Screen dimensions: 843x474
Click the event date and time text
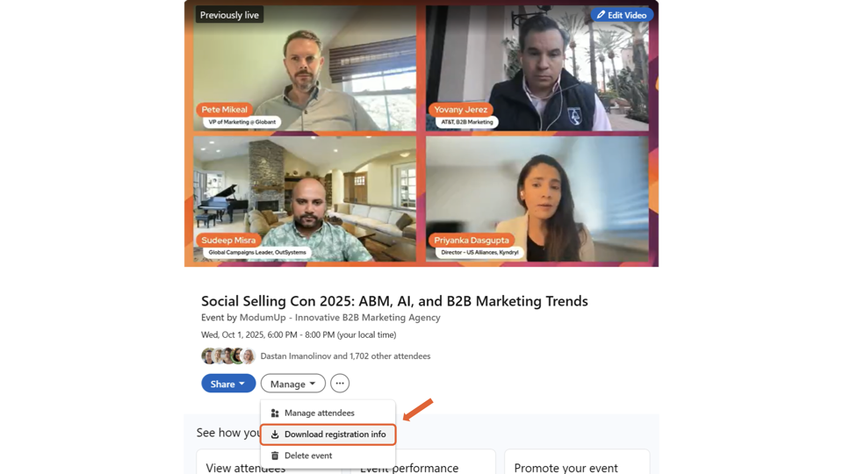tap(299, 334)
